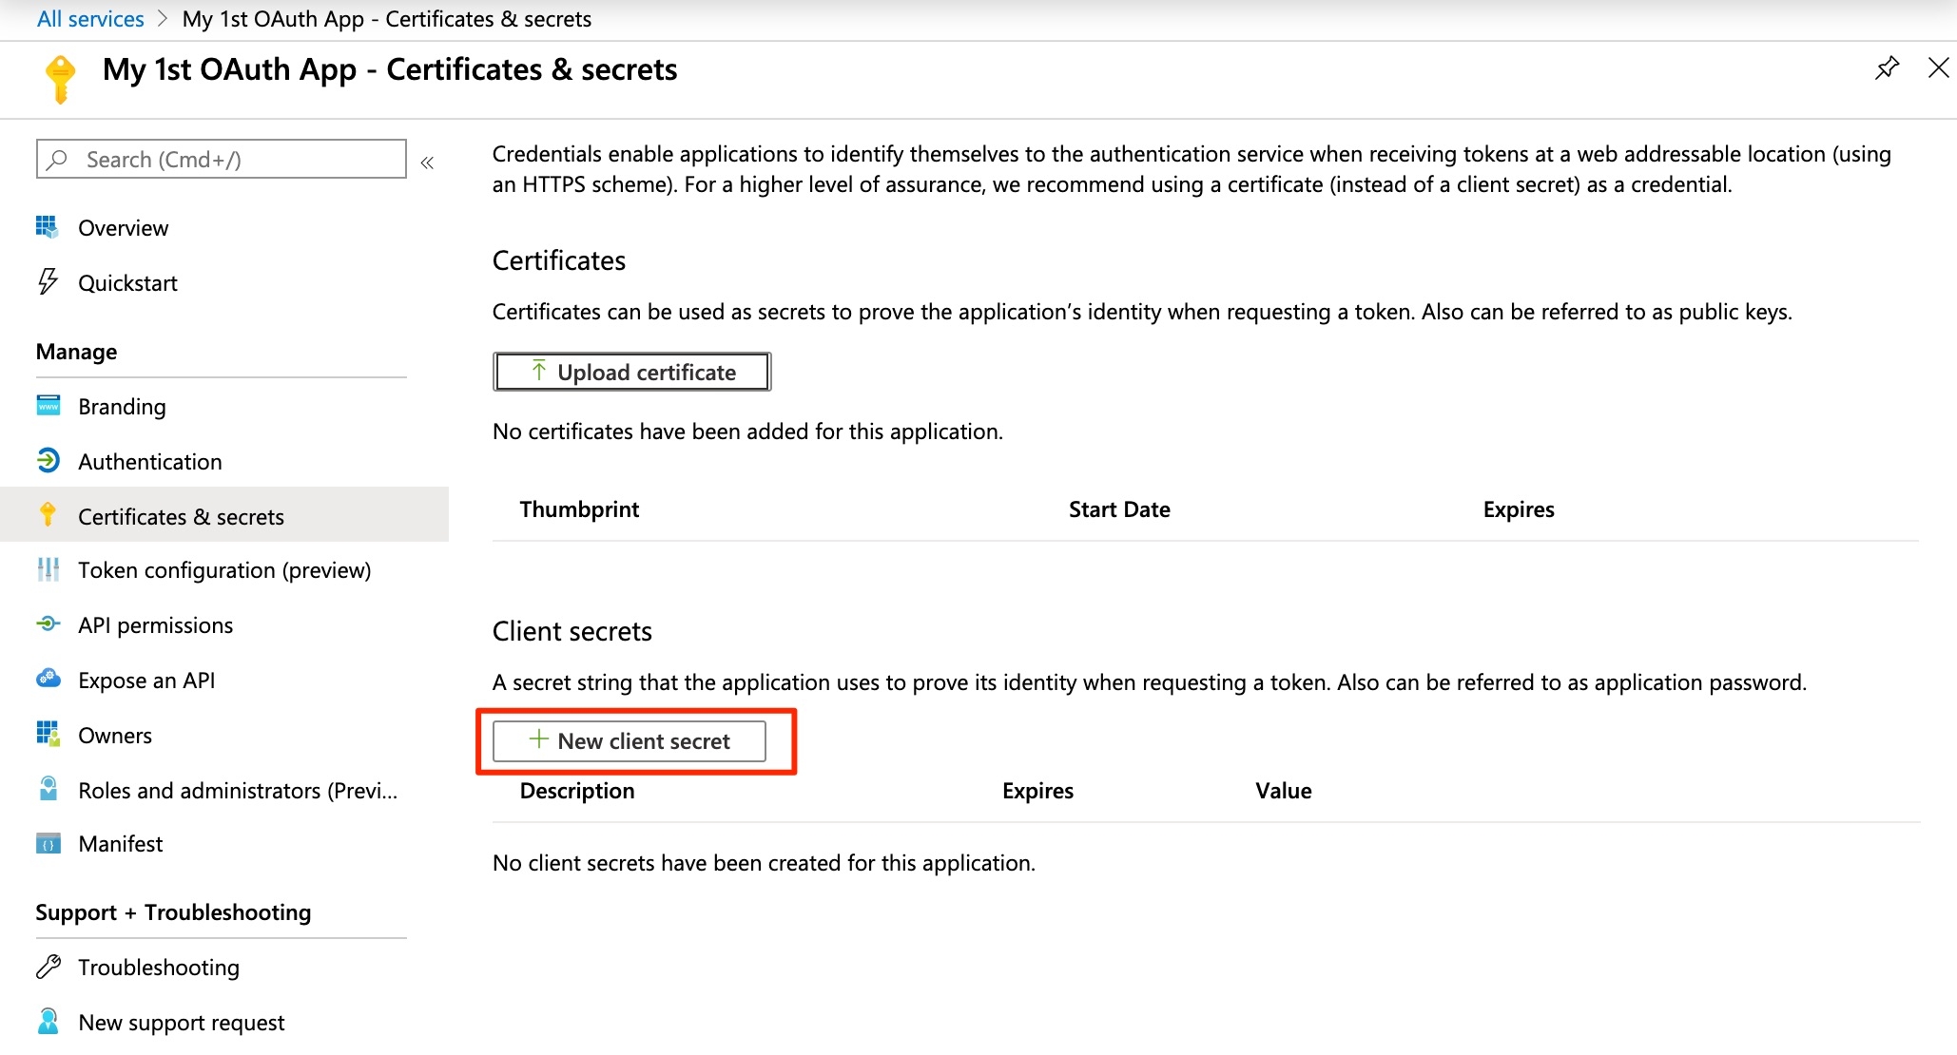Click the Upload certificate button

click(631, 372)
